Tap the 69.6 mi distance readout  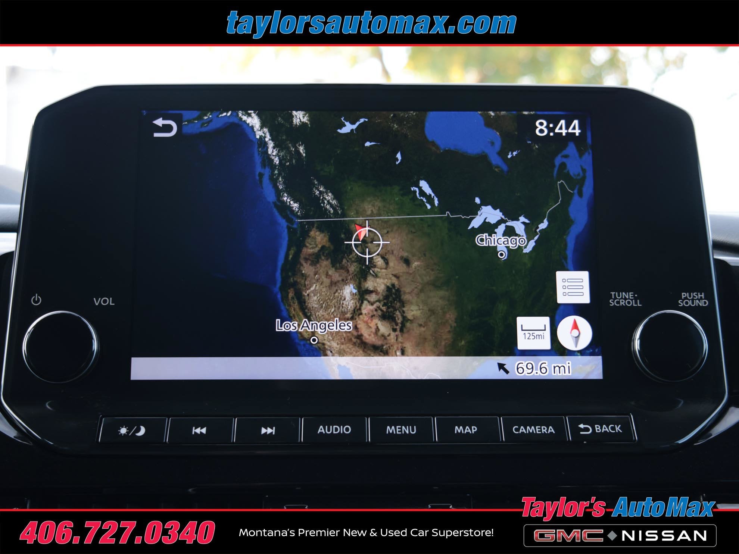coord(543,368)
